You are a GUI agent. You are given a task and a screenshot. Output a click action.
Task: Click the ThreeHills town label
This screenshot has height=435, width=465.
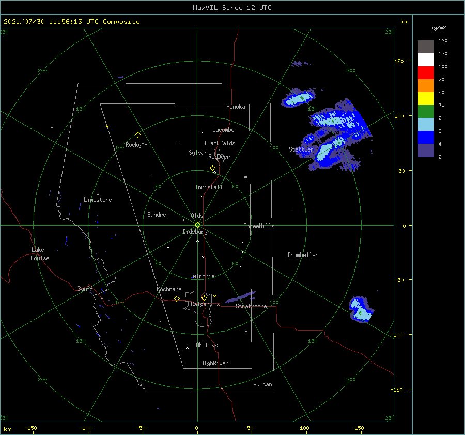[259, 226]
